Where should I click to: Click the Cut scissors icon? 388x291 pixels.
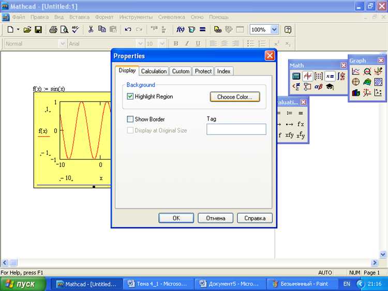coord(91,30)
